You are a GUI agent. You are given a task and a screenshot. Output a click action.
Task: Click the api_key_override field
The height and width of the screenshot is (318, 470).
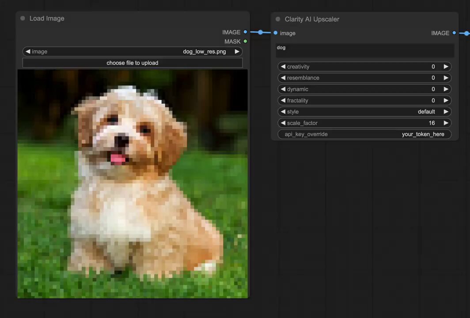coord(364,134)
